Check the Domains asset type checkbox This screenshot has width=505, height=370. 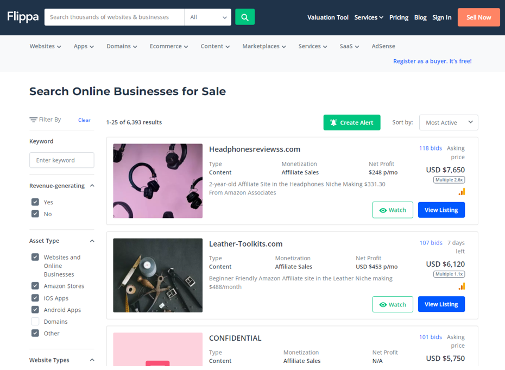click(x=35, y=321)
